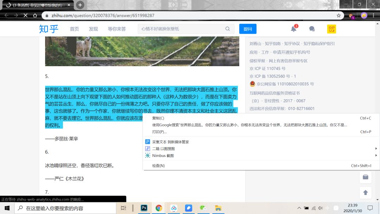Open the 等你来答 navigation link

pos(117,29)
